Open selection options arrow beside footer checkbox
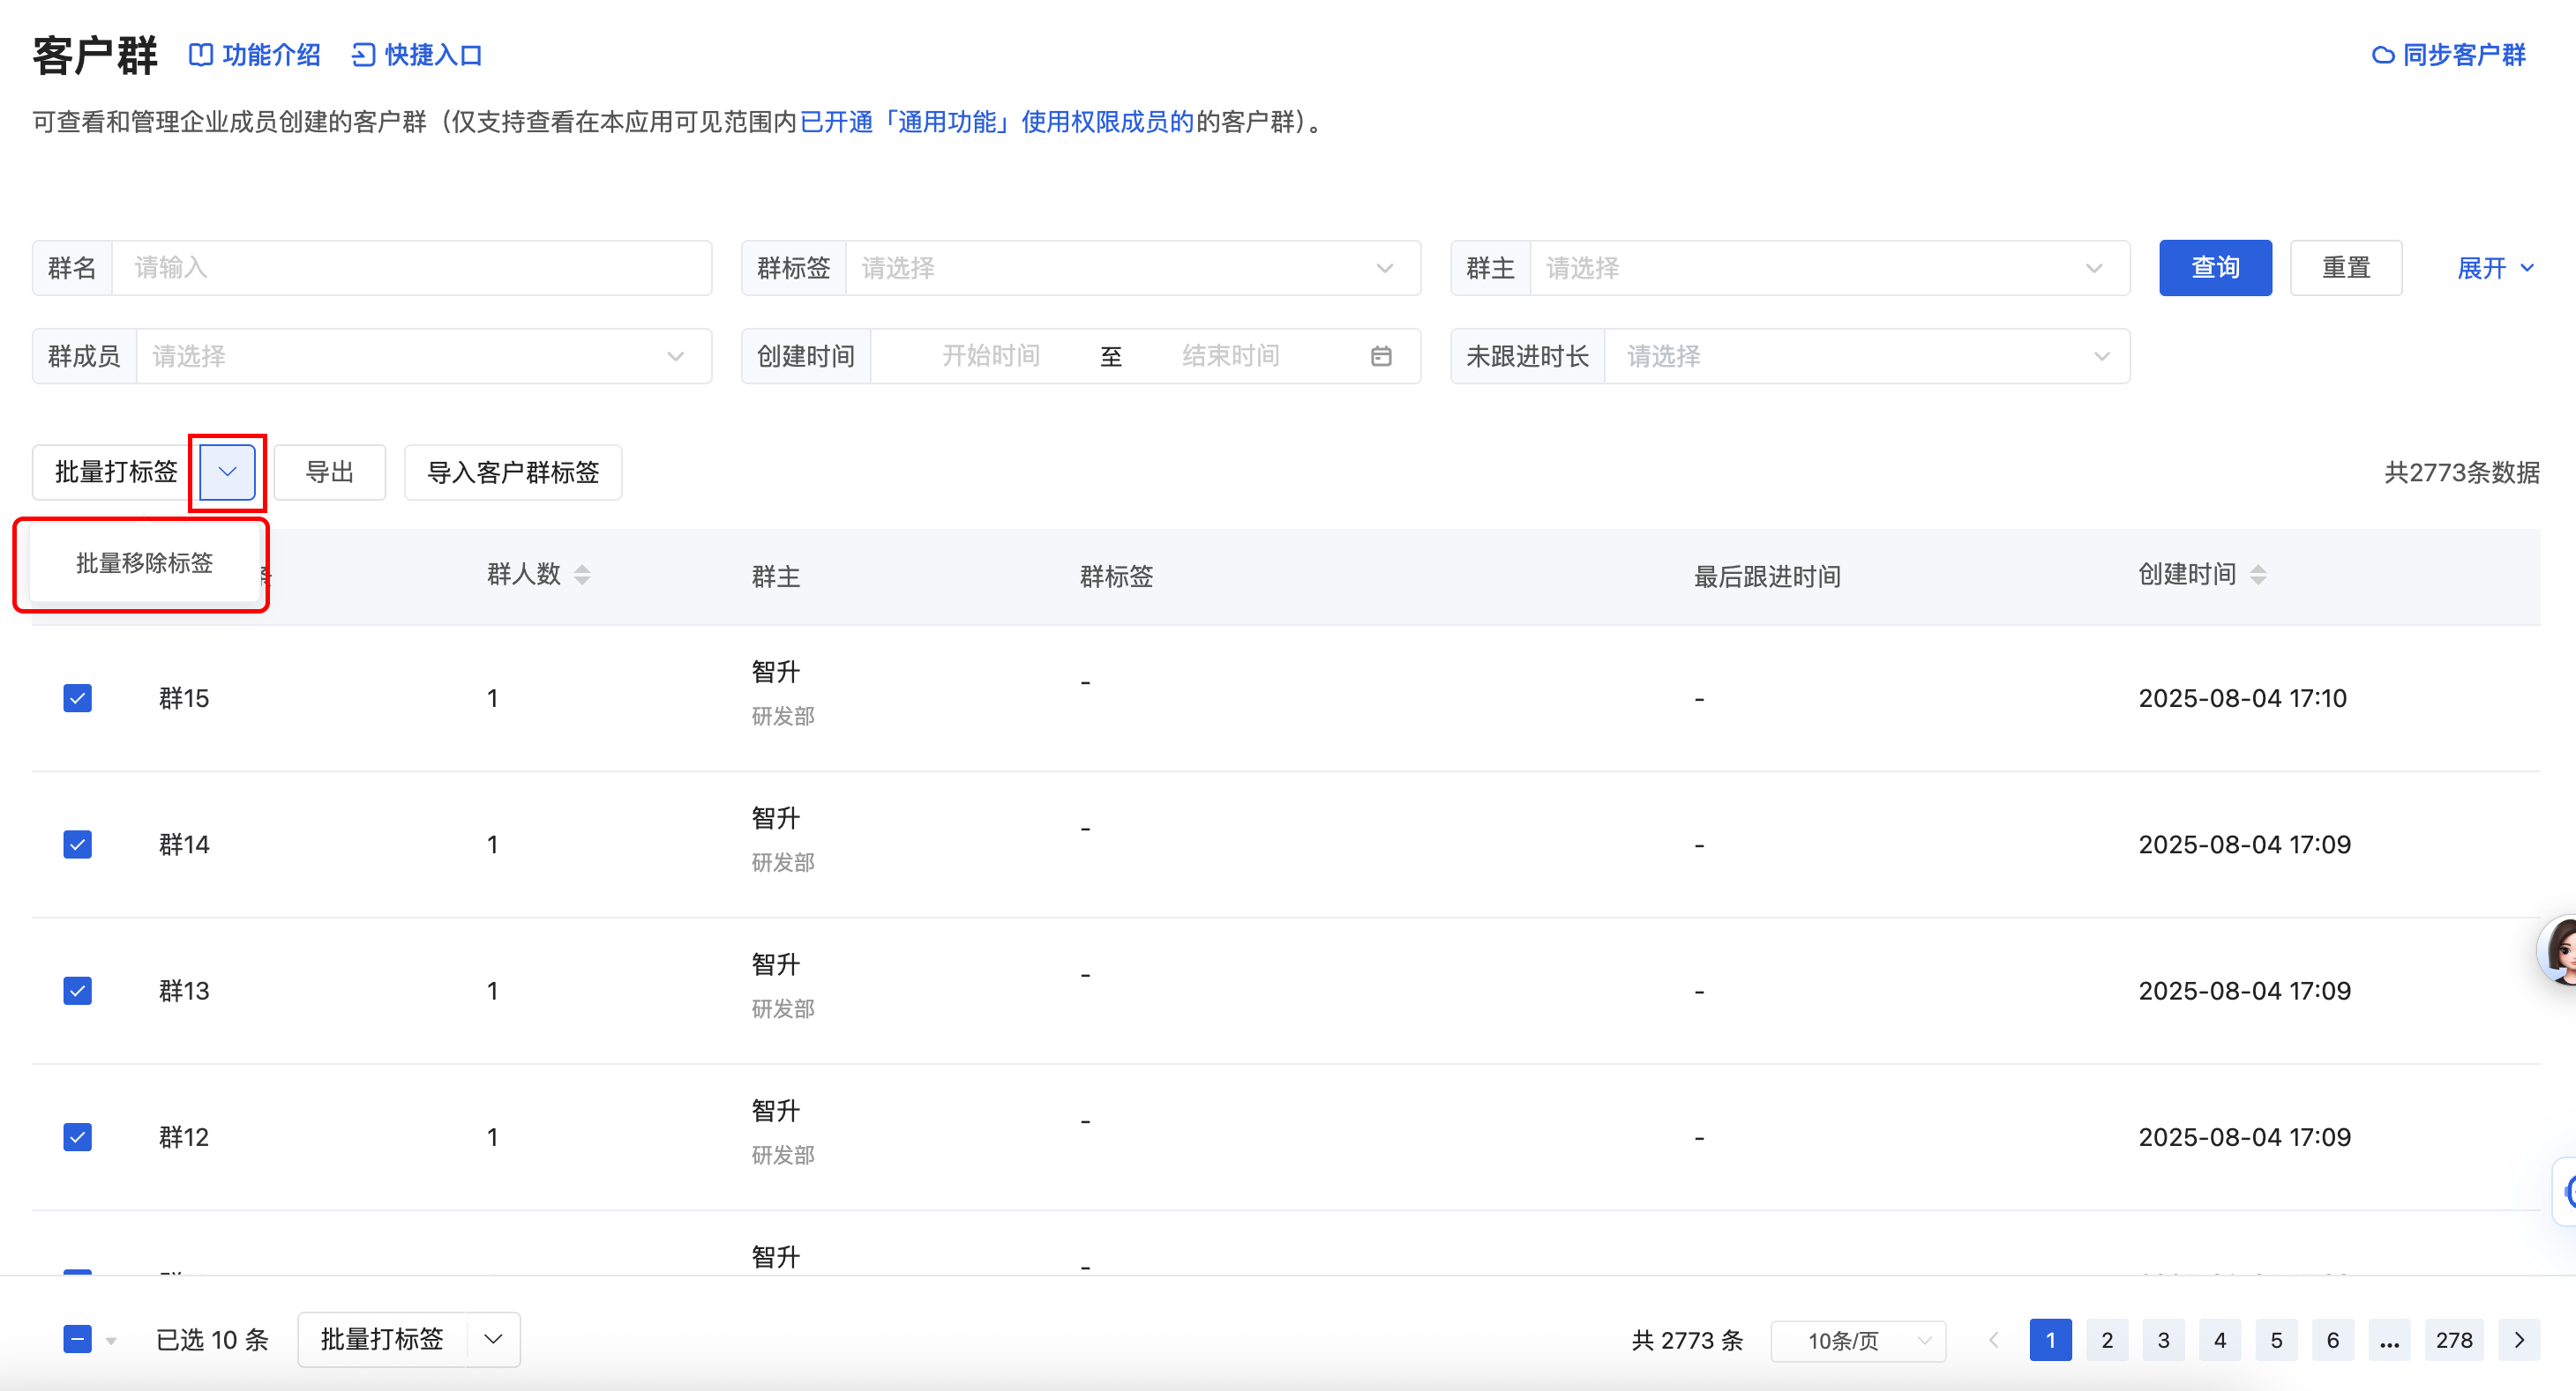The image size is (2576, 1391). point(111,1341)
